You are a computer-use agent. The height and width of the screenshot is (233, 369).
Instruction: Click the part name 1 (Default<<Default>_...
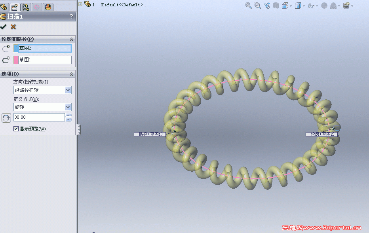pyautogui.click(x=122, y=5)
